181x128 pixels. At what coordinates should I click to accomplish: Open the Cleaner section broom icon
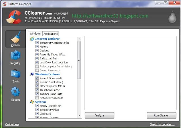click(x=16, y=37)
